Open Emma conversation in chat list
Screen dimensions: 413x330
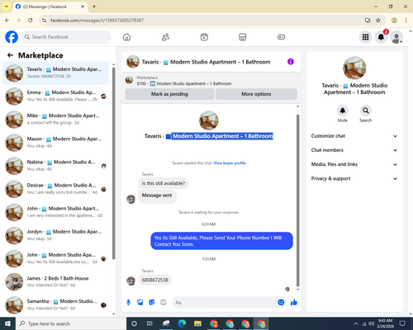(55, 97)
